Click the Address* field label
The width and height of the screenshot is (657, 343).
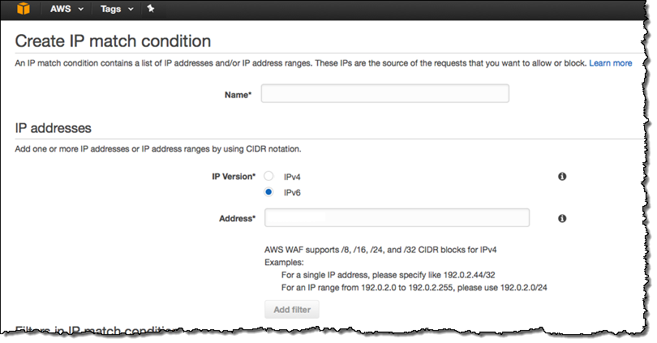(x=237, y=219)
